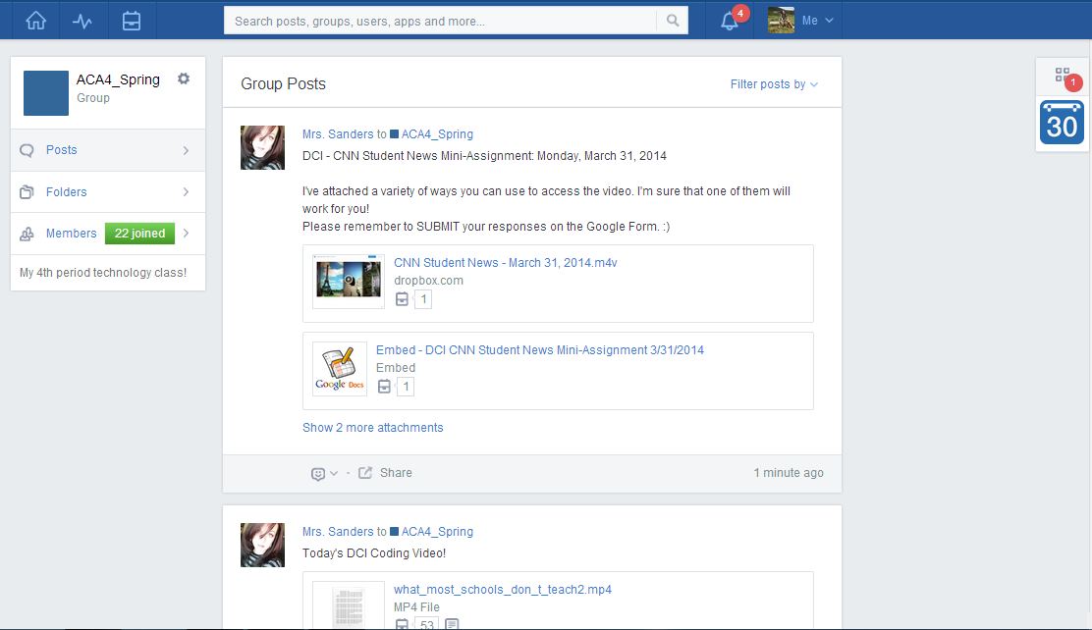Click Mrs. Sanders name on first post
1092x630 pixels.
tap(338, 134)
